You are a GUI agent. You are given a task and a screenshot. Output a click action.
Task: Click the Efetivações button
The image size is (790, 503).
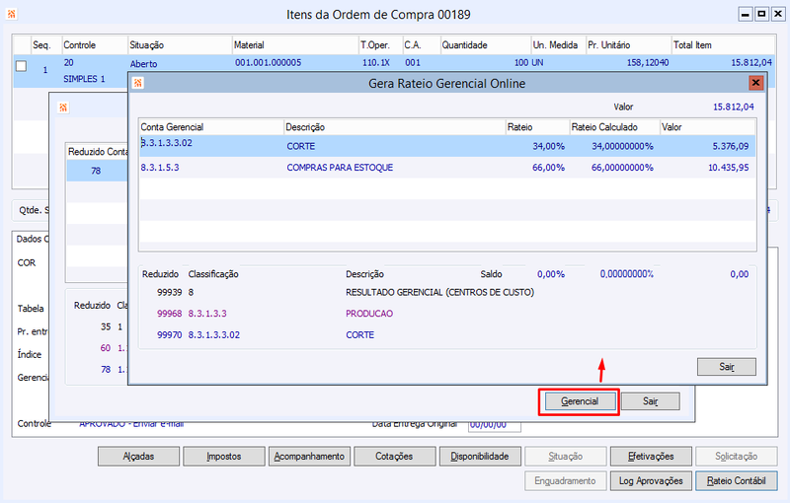[x=651, y=457]
